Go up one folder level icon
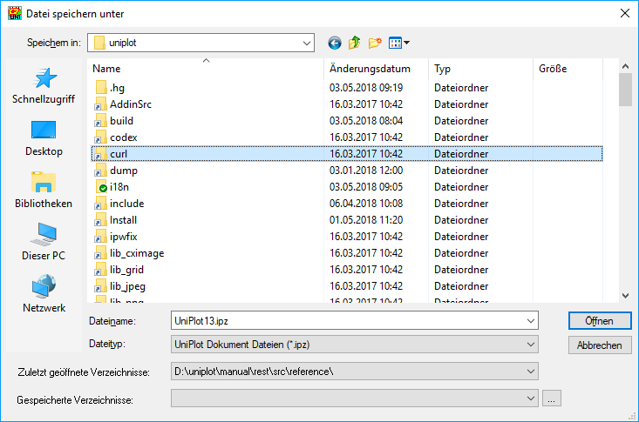Screen dimensions: 639x422 coord(355,43)
